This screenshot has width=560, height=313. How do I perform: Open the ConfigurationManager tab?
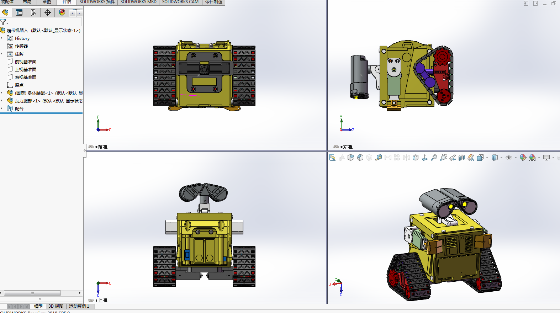pyautogui.click(x=33, y=12)
